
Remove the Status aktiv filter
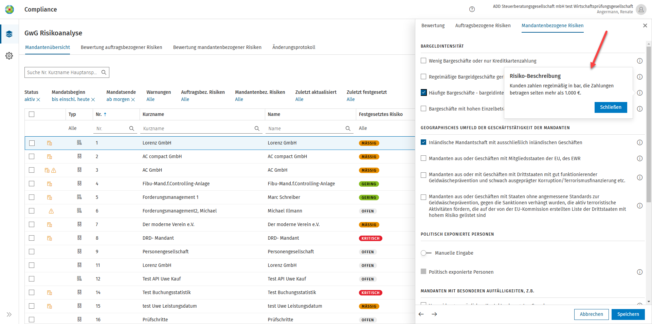tap(38, 100)
